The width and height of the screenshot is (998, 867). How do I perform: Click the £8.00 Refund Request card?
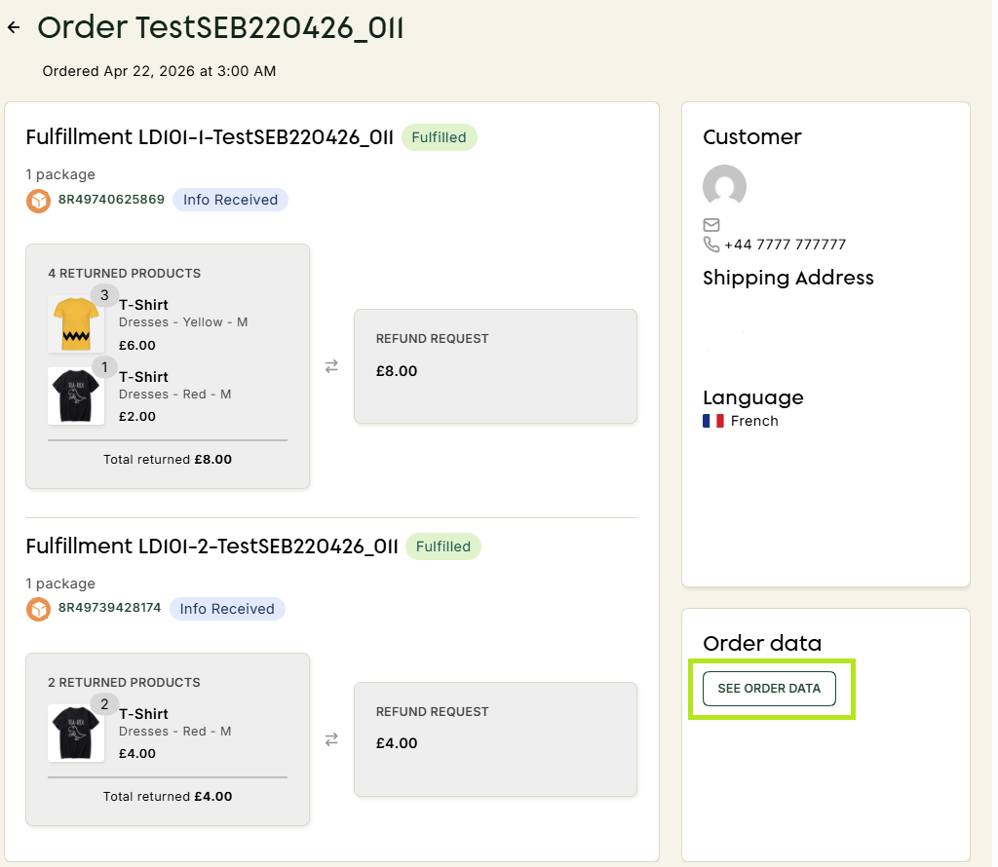495,366
